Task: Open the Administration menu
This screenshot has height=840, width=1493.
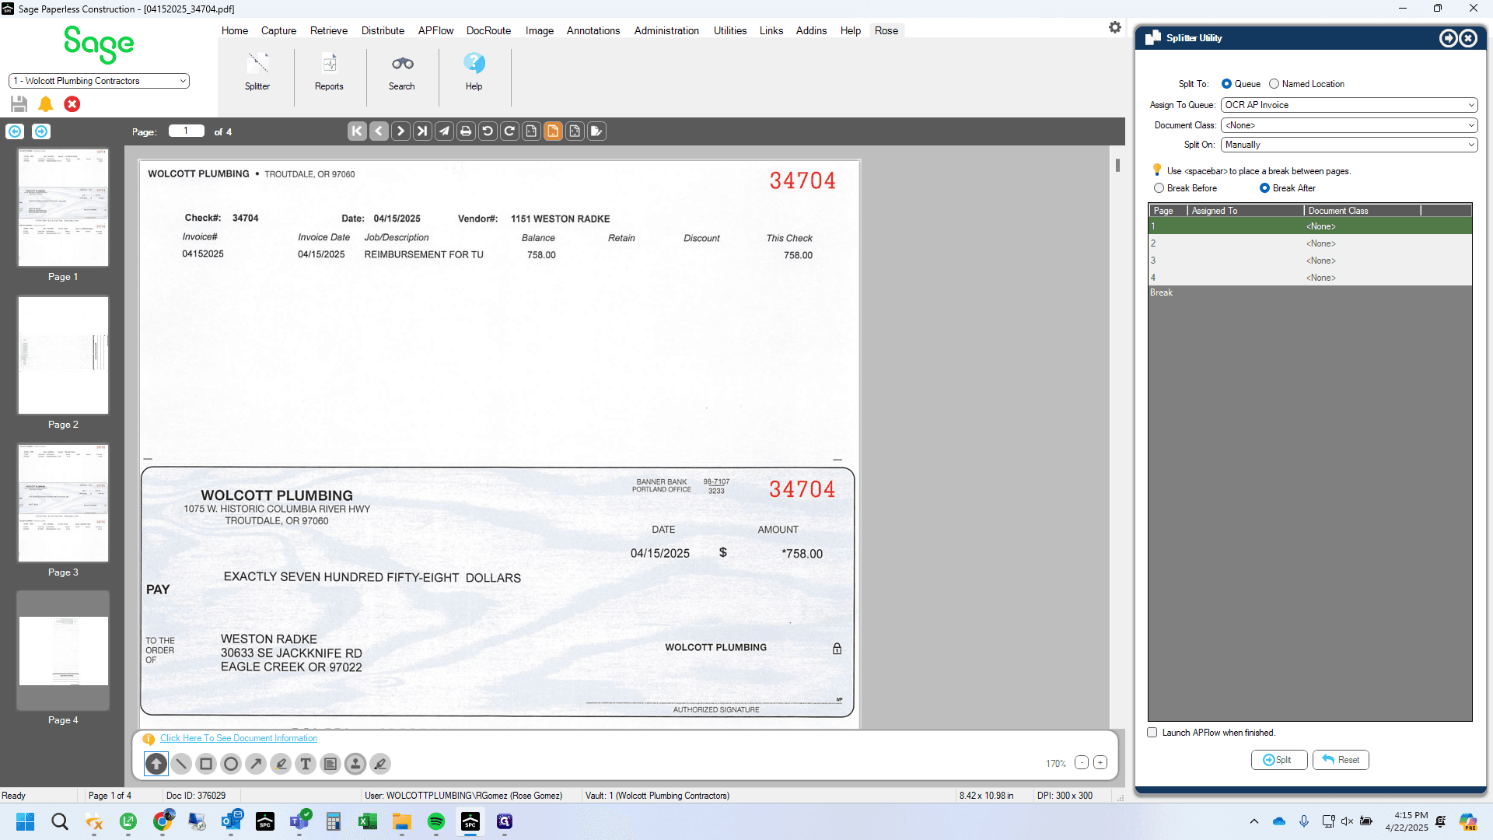Action: [x=666, y=30]
